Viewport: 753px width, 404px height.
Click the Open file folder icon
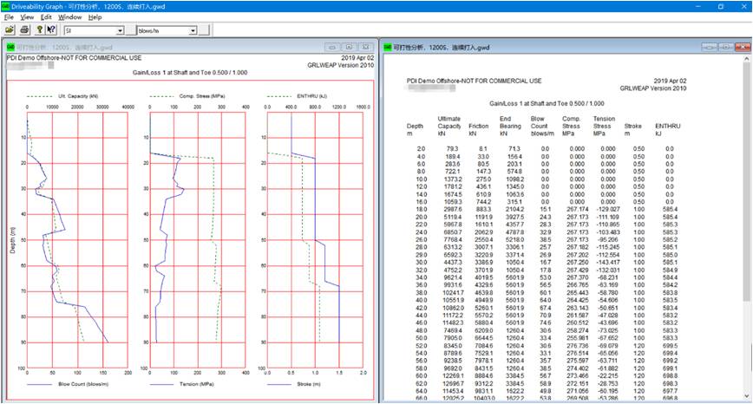coord(9,29)
